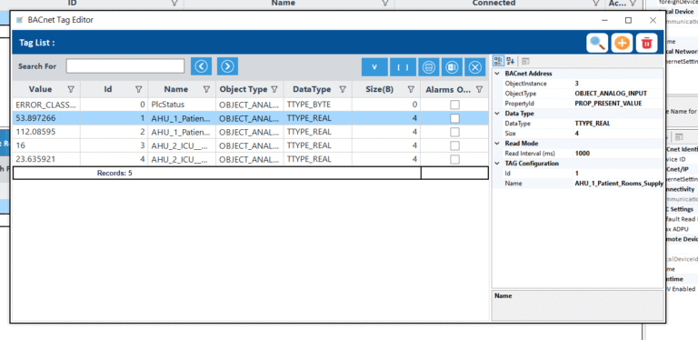698x340 pixels.
Task: Edit DataType property value TTYPE_REAL
Action: 618,124
